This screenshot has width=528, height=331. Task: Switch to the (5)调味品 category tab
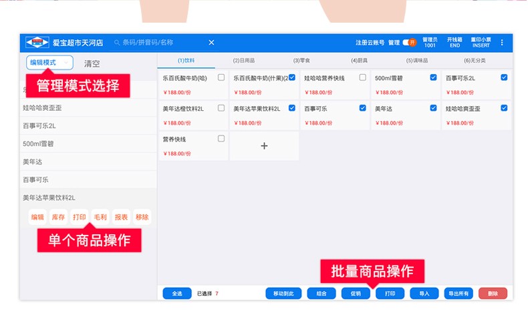pos(400,61)
